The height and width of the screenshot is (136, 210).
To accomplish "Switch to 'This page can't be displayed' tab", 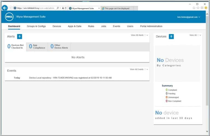I will point(117,8).
